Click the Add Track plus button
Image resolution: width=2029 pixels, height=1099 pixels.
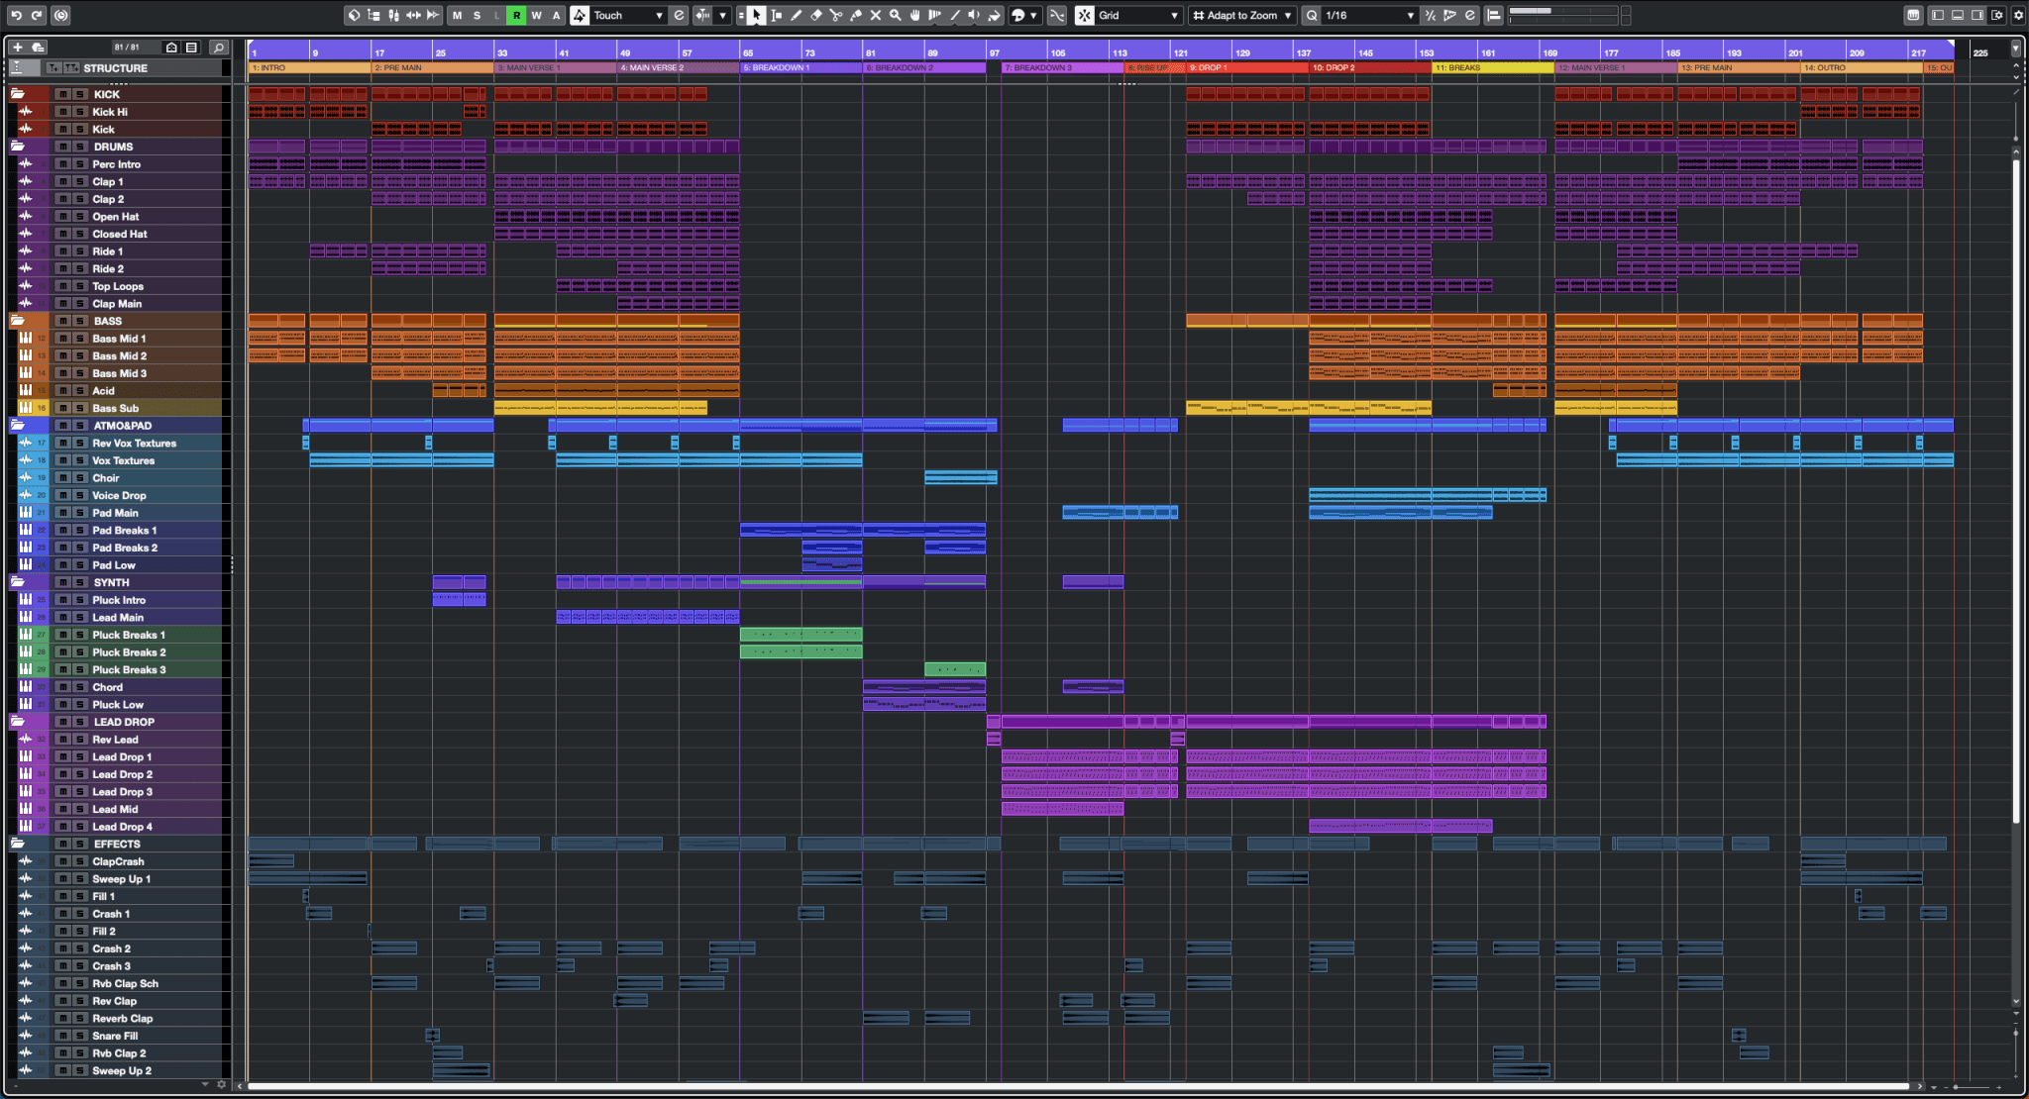click(16, 47)
